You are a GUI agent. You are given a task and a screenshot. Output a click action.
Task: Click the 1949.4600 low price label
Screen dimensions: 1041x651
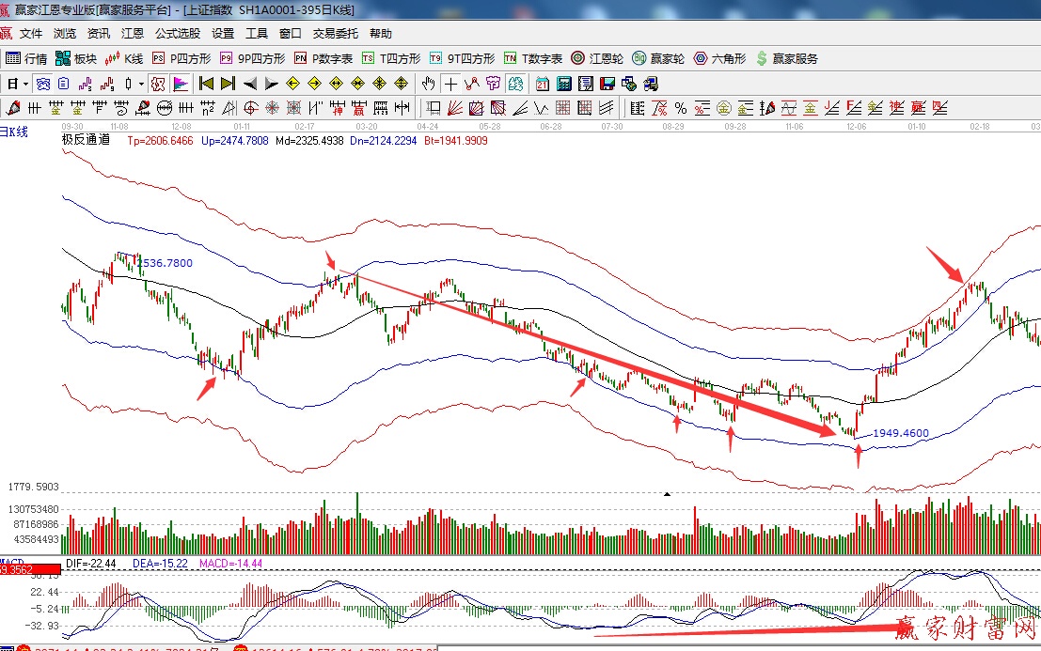900,433
